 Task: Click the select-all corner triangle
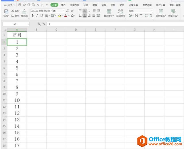click(x=5, y=30)
